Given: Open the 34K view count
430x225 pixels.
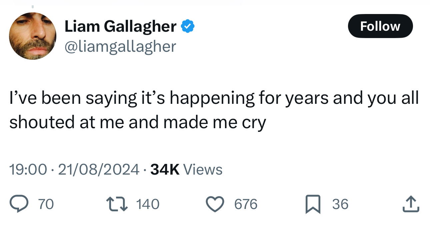Looking at the screenshot, I should 165,170.
